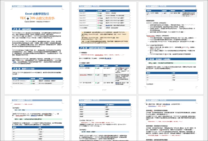Click the 'Excel 2016' table cell
208x141 pixels.
point(88,18)
